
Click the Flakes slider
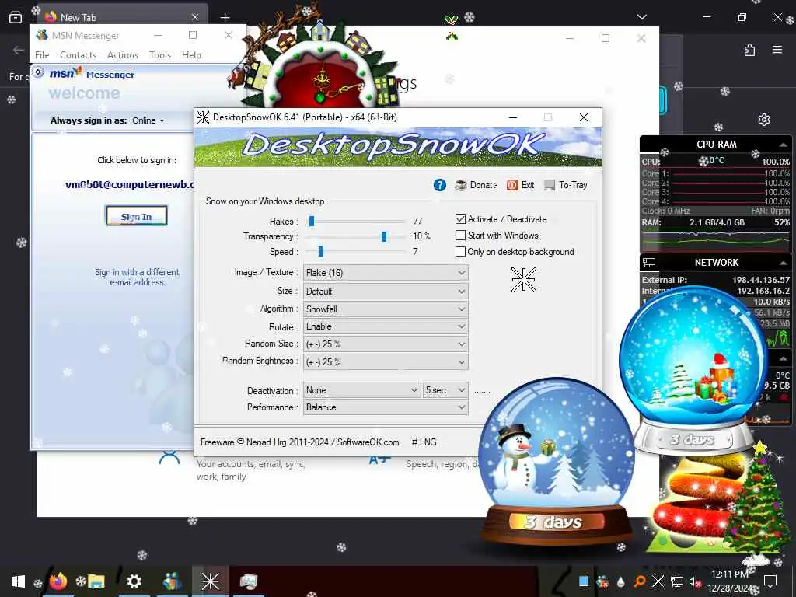[x=357, y=222]
